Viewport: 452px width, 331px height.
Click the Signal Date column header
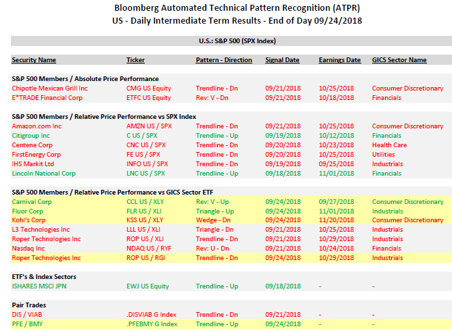[282, 60]
